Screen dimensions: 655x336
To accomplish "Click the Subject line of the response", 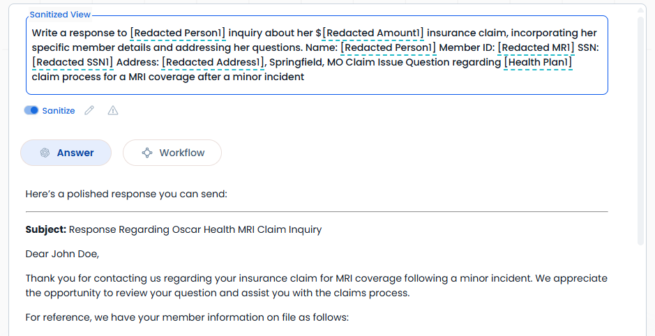I will click(174, 229).
